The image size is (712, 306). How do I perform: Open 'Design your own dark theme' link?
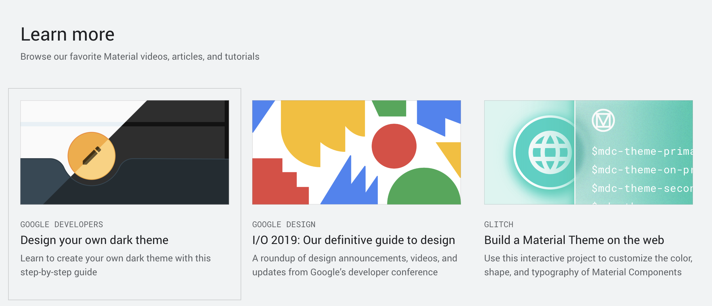pos(94,240)
